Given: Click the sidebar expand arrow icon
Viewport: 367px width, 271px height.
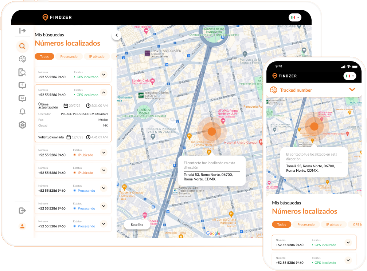Looking at the screenshot, I should tap(23, 31).
